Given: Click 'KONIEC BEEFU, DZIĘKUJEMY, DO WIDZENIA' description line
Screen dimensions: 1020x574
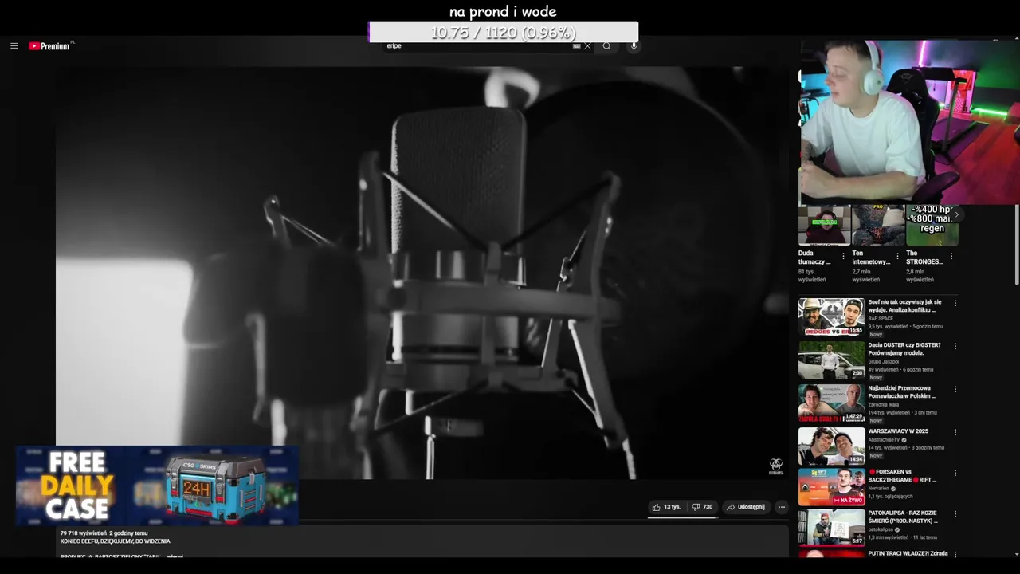Looking at the screenshot, I should tap(115, 541).
